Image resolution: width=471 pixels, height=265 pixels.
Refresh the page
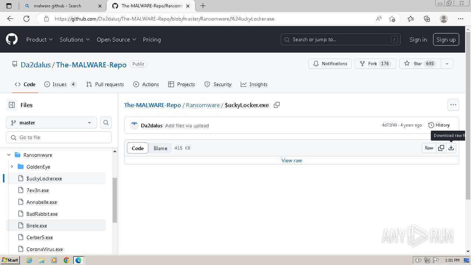[x=26, y=19]
